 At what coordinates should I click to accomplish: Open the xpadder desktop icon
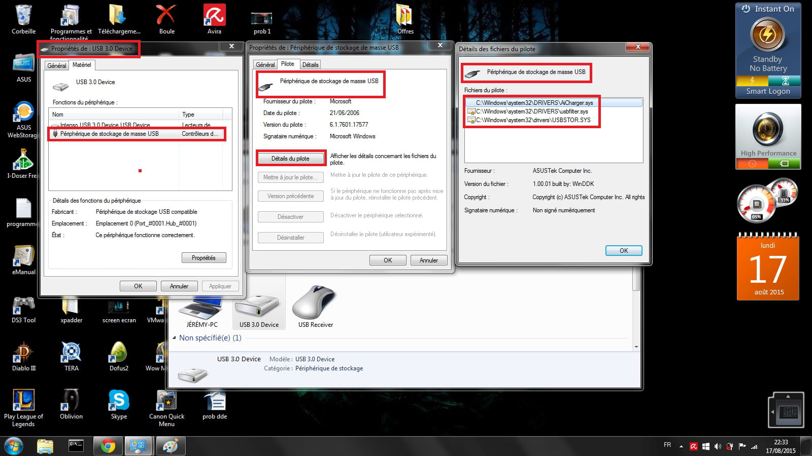[71, 310]
